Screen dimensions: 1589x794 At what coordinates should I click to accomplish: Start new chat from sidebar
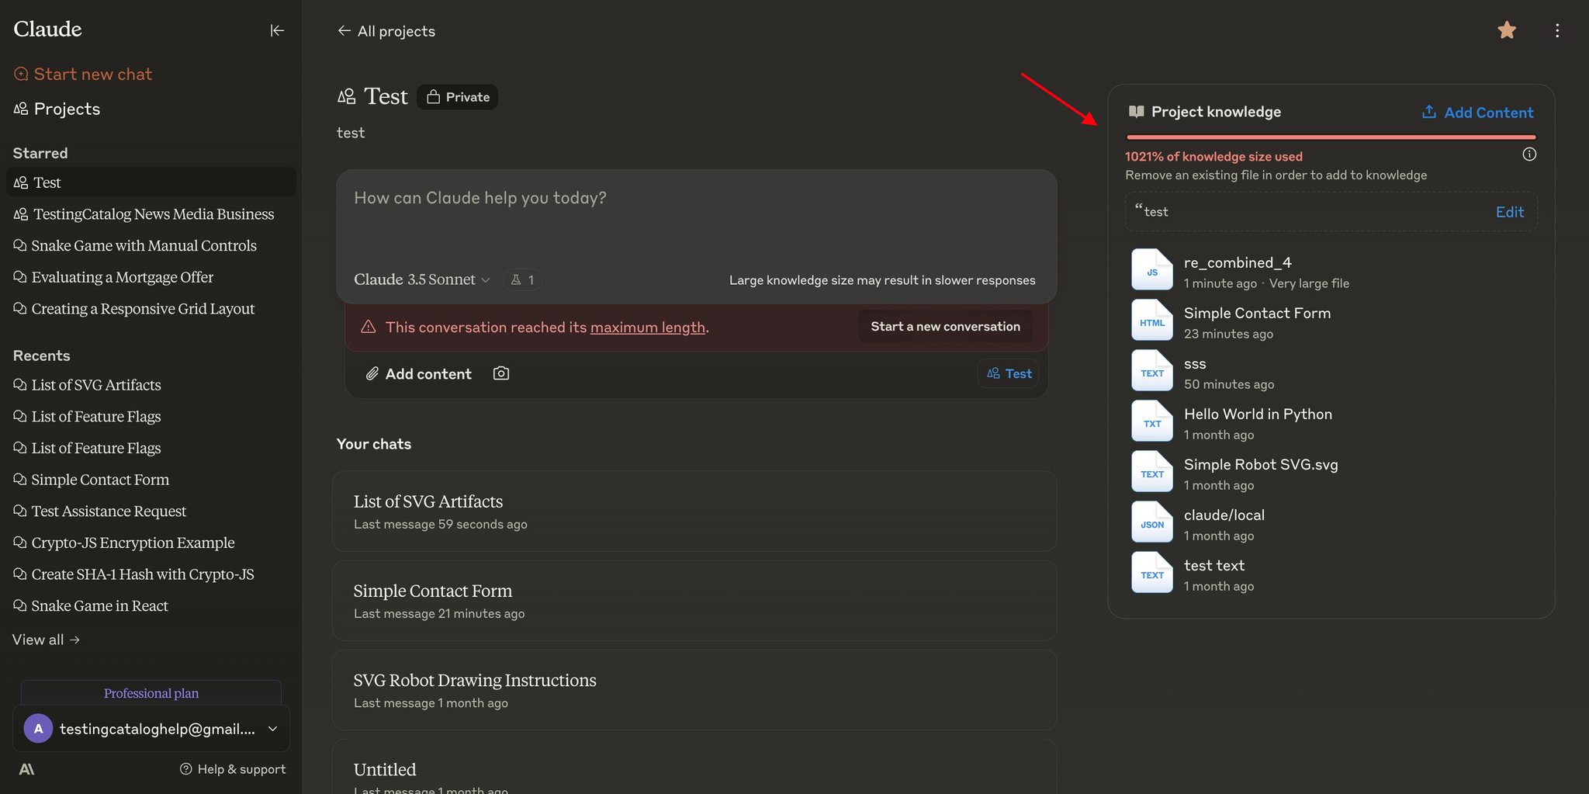pyautogui.click(x=83, y=74)
